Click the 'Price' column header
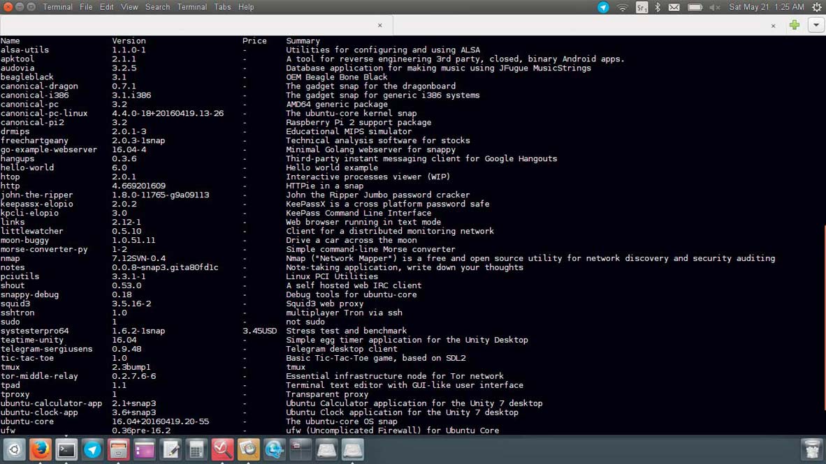The width and height of the screenshot is (826, 464). point(254,41)
